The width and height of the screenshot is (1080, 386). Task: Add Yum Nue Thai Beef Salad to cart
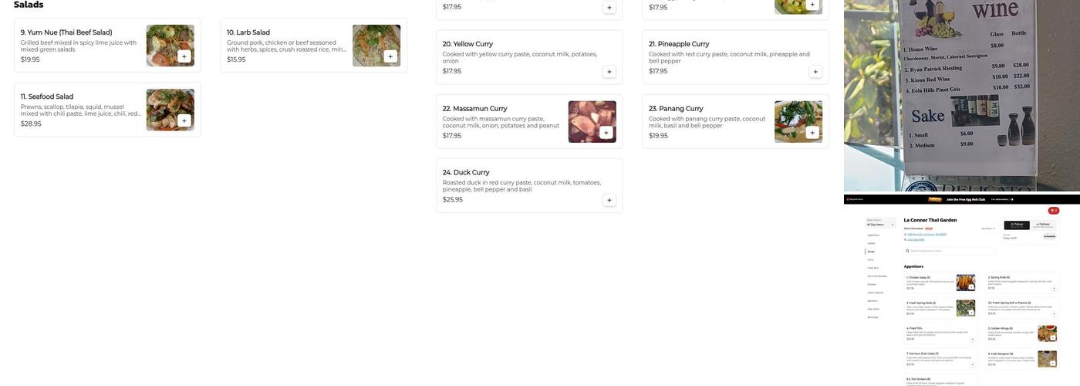point(184,56)
